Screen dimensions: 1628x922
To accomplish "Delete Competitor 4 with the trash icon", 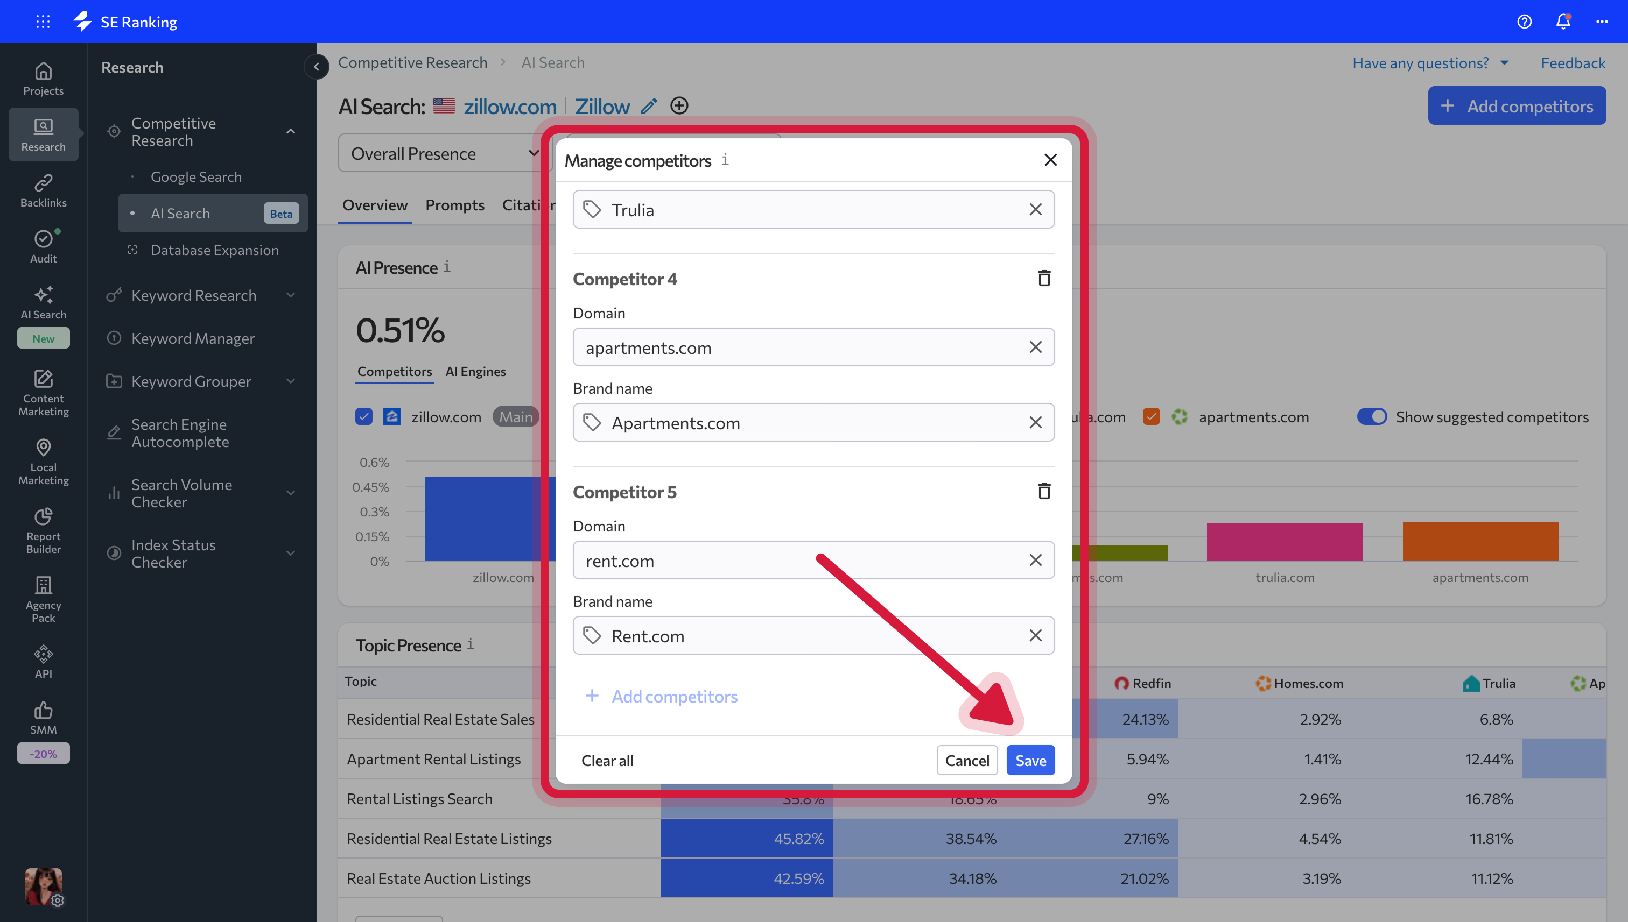I will (x=1044, y=278).
